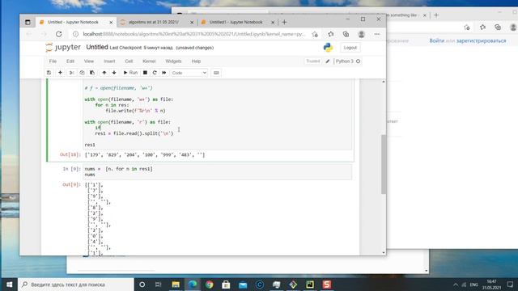Interrupt the kernel with stop square
Screen dimensions: 518x291
[145, 73]
